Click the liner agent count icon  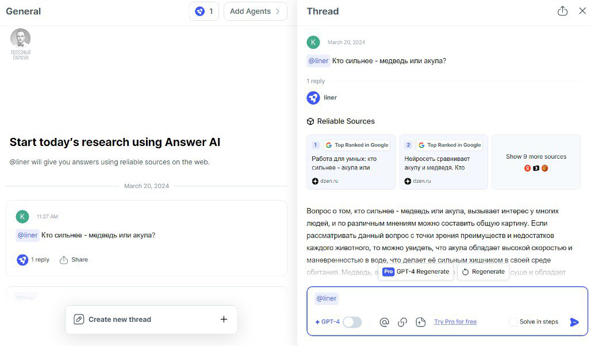(204, 11)
